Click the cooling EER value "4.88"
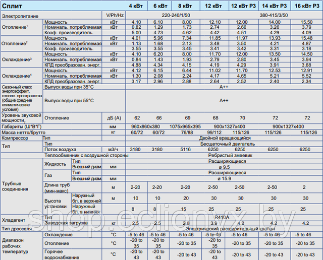Viewport: 323px width, 260px height. [136, 65]
